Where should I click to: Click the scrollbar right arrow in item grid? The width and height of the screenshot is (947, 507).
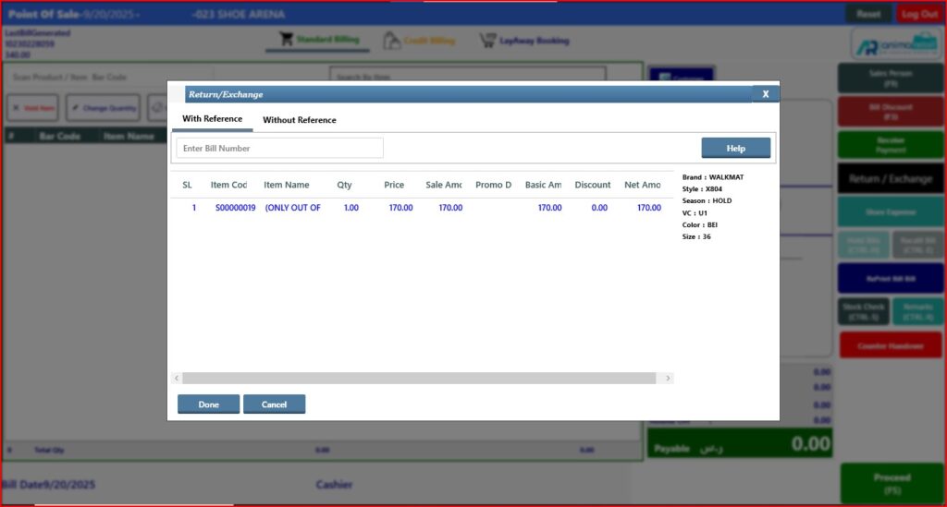(669, 379)
